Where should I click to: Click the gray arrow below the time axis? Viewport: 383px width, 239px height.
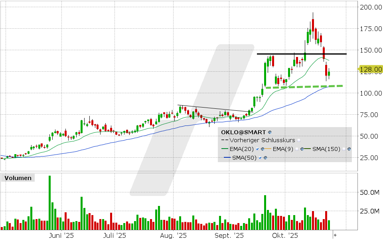click(335, 235)
